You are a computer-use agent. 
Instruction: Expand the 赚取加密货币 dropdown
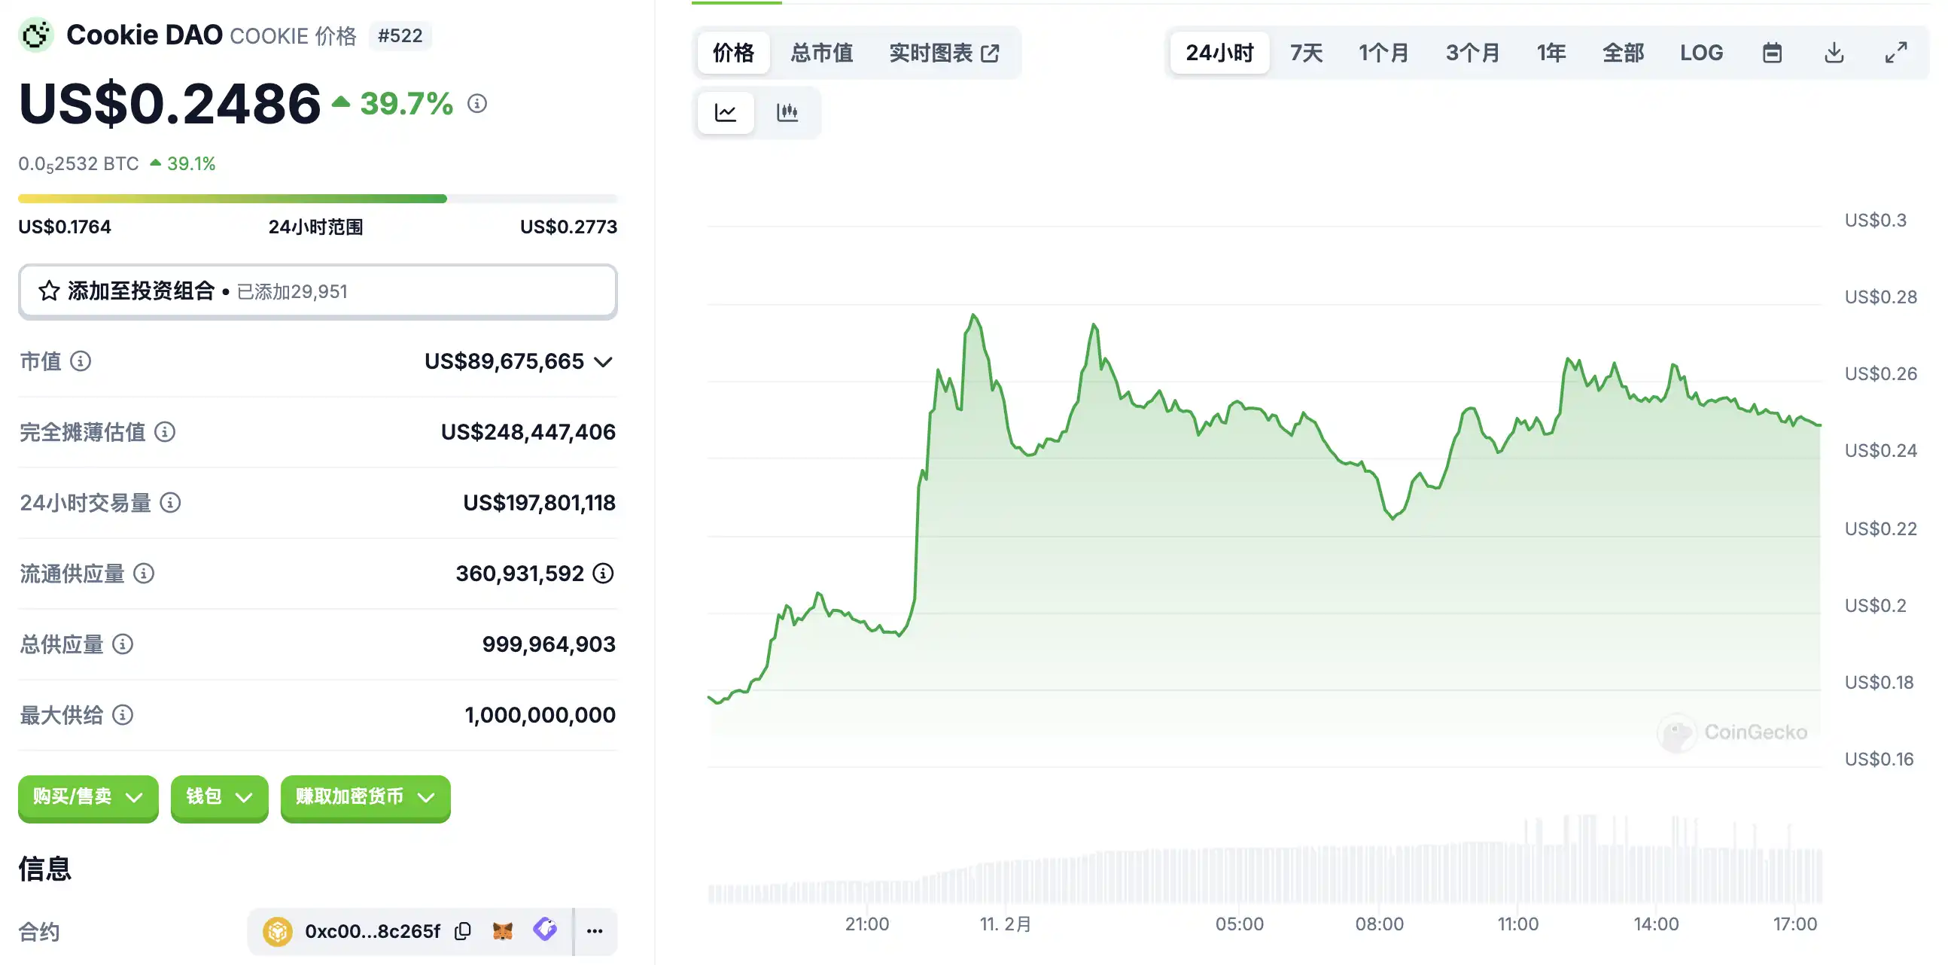point(365,797)
